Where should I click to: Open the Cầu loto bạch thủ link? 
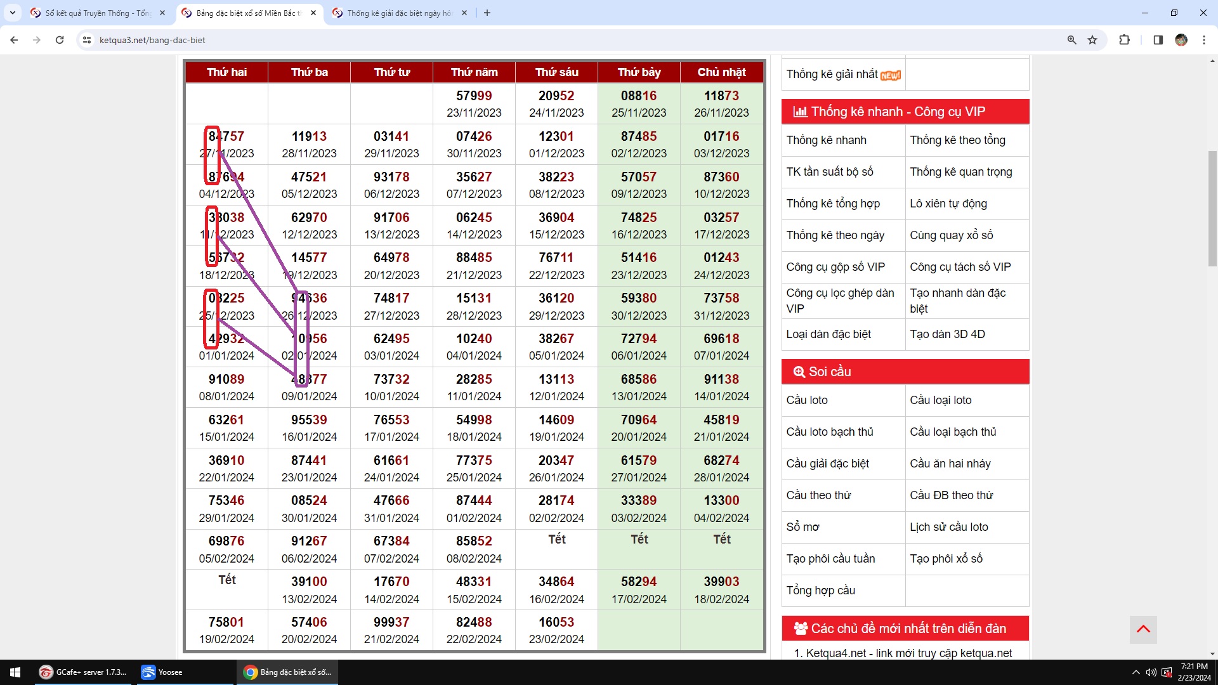[x=829, y=432]
